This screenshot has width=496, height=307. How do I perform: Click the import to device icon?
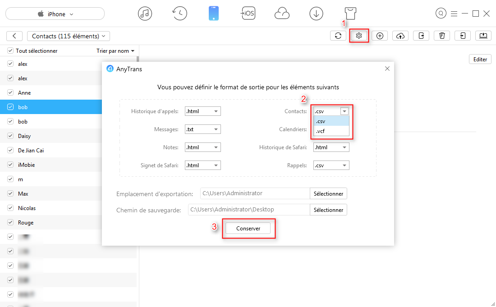click(x=463, y=36)
